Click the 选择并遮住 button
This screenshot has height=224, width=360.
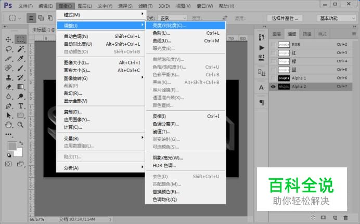click(x=285, y=18)
